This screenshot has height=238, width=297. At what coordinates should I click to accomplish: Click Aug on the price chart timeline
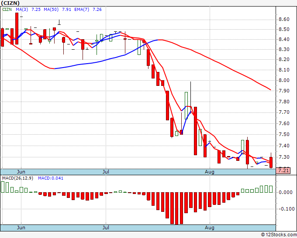210,172
